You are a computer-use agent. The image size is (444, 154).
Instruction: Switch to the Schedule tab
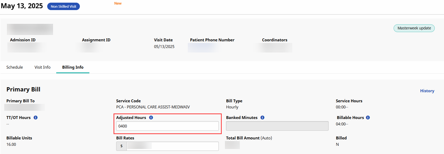[x=15, y=67]
